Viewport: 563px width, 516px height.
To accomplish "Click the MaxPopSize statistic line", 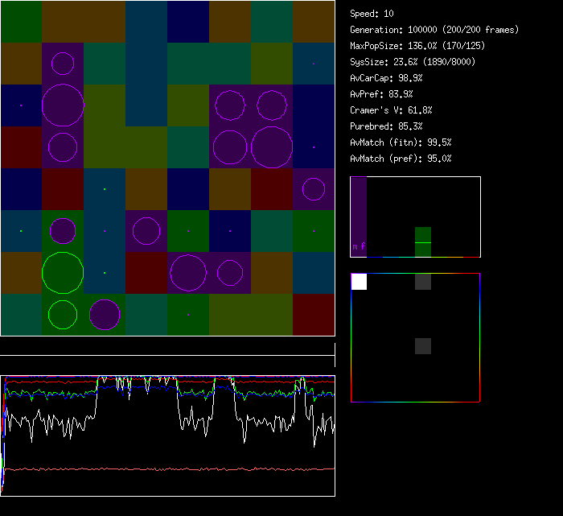I will 417,46.
